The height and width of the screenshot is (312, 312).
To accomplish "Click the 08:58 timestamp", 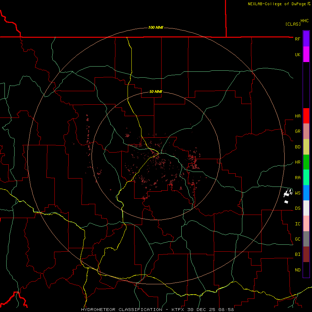I will click(226, 310).
